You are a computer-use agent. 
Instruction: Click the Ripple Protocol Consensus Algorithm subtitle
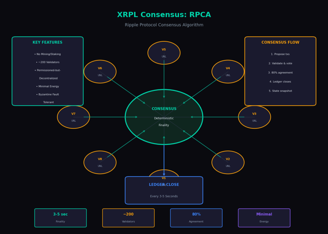pyautogui.click(x=164, y=25)
